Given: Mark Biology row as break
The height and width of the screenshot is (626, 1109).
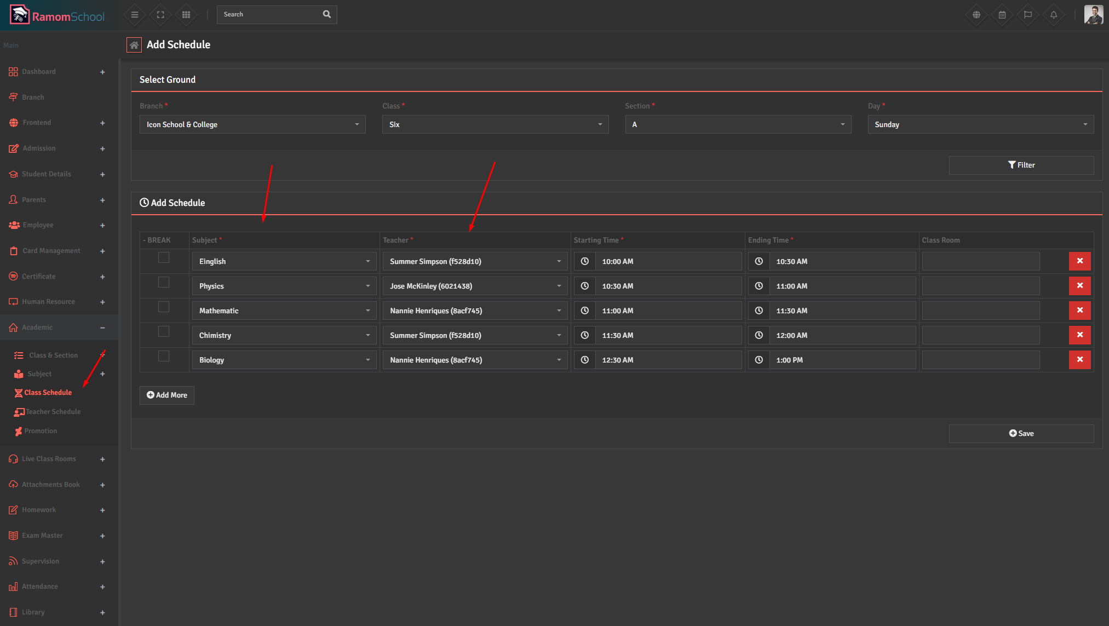Looking at the screenshot, I should pyautogui.click(x=164, y=356).
